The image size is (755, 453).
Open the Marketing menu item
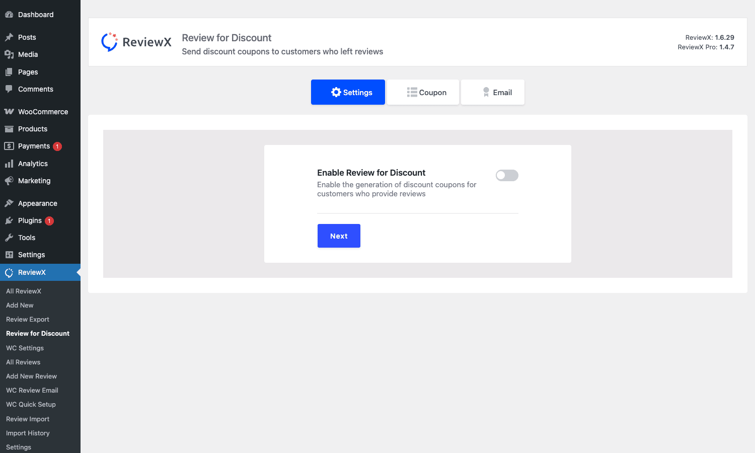tap(40, 181)
